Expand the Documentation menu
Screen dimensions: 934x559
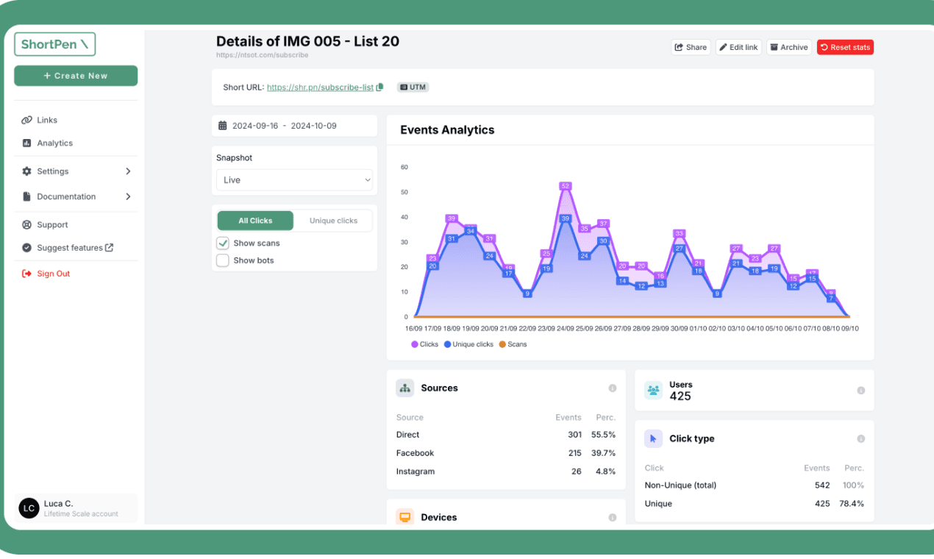tap(76, 196)
